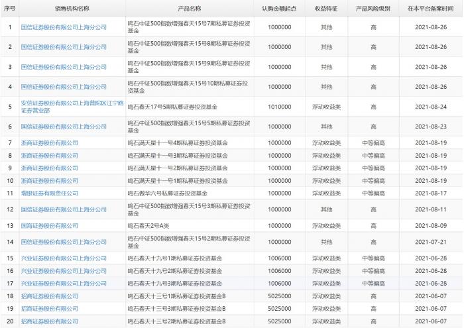Select product 鸣石春天2号A类
This screenshot has width=464, height=328.
click(148, 226)
